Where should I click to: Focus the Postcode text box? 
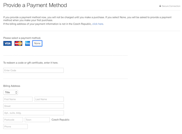(13, 120)
